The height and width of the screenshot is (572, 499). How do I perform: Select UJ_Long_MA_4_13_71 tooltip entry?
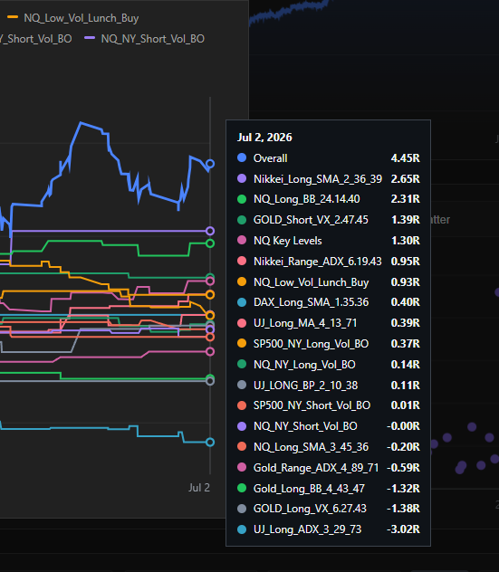point(305,323)
